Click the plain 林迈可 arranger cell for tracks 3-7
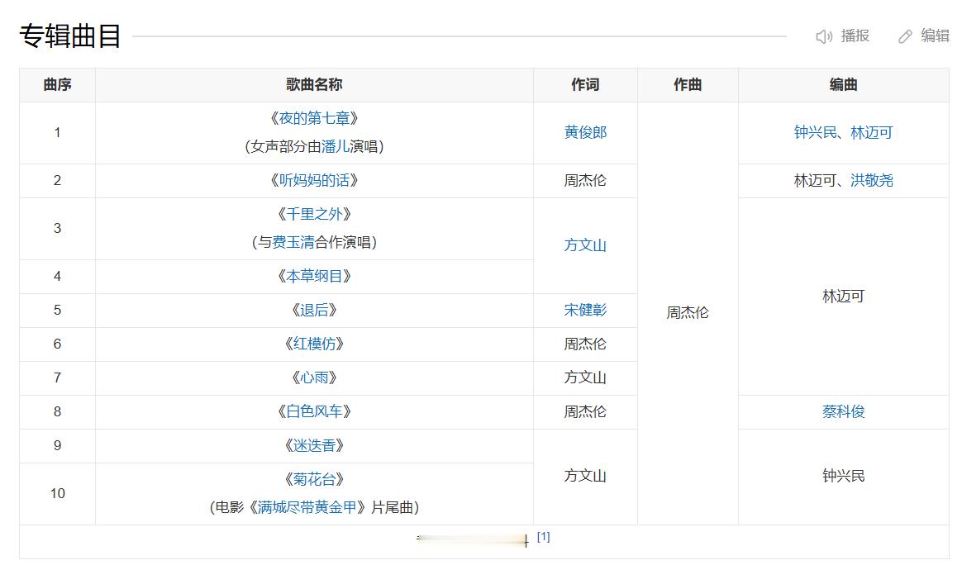This screenshot has width=962, height=565. 844,297
